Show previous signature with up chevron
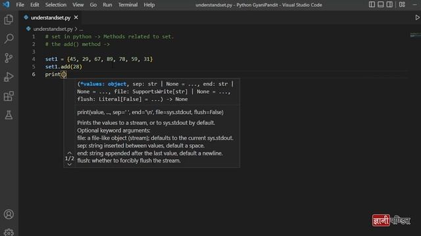 pyautogui.click(x=70, y=153)
